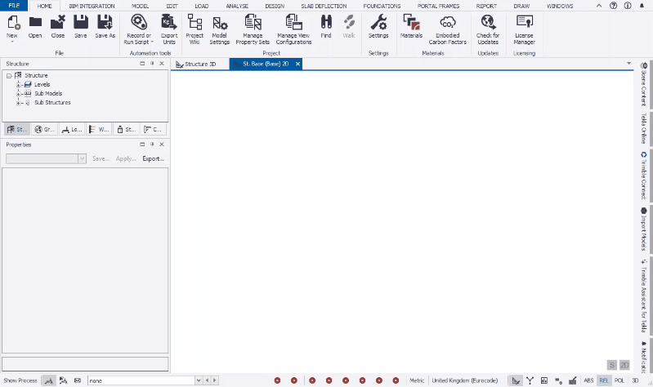The image size is (653, 387).
Task: Click the help question mark icon
Action: tap(614, 6)
